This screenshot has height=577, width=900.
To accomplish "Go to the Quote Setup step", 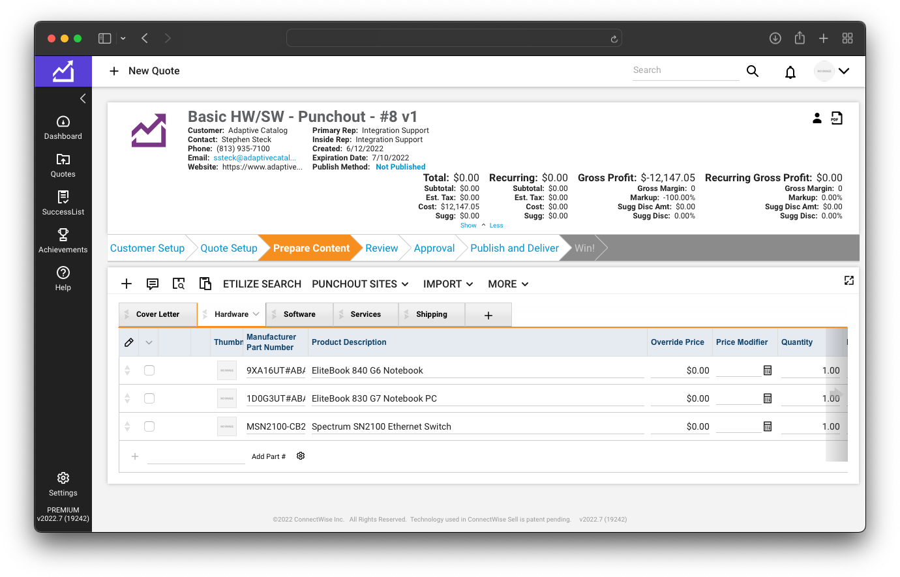I will [x=229, y=248].
